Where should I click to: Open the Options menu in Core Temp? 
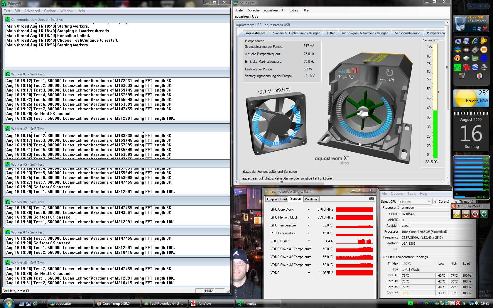tap(397, 194)
